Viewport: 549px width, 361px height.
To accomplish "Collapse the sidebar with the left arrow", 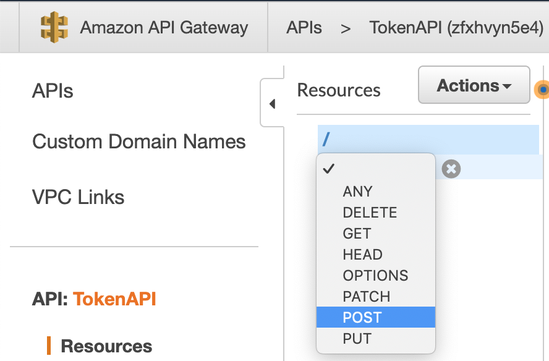I will [x=272, y=104].
